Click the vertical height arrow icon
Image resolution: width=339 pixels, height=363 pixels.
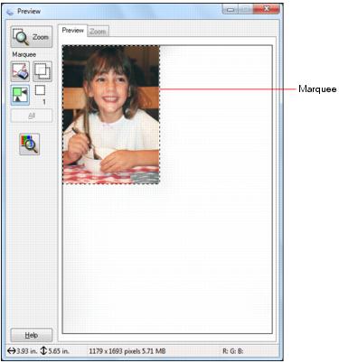[43, 350]
